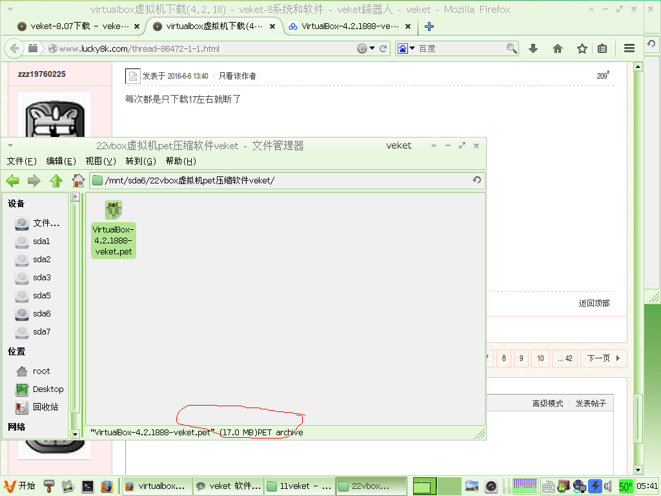Select the VirtualBox-4.2.1888-veket.pet file
This screenshot has height=496, width=661.
[114, 229]
